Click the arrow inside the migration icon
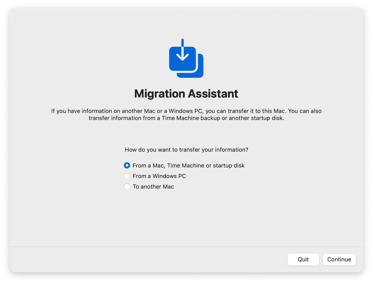The width and height of the screenshot is (373, 284). click(183, 55)
